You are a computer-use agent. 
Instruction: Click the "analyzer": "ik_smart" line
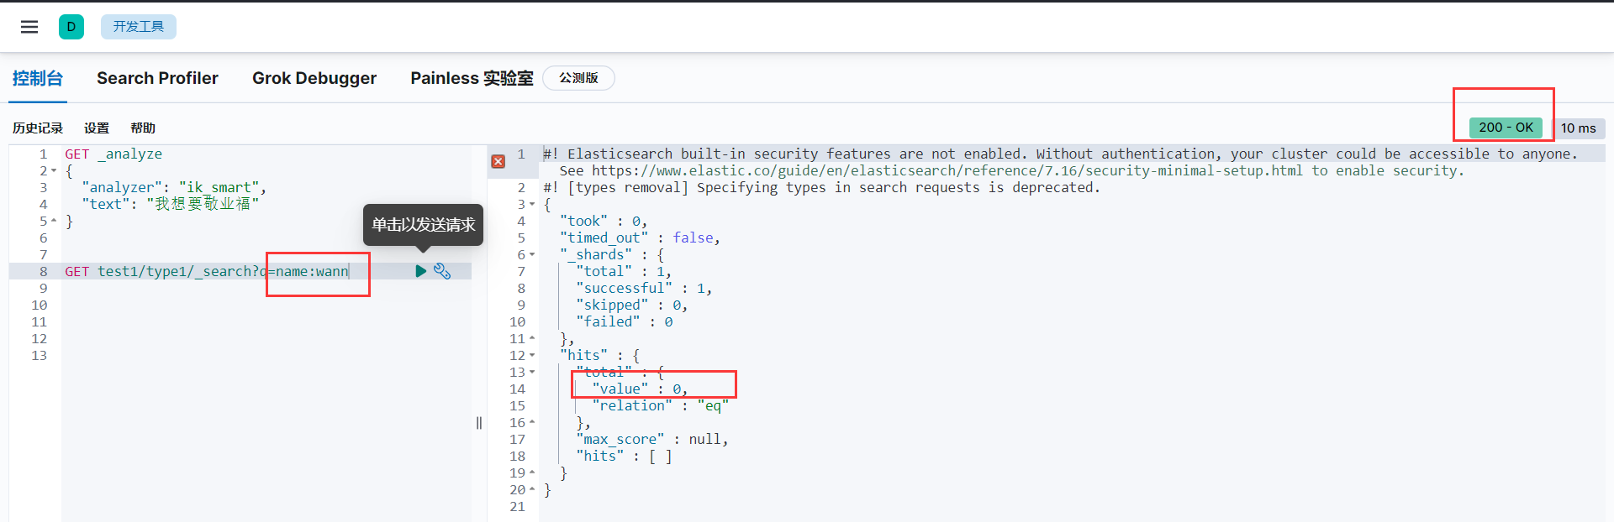[174, 188]
